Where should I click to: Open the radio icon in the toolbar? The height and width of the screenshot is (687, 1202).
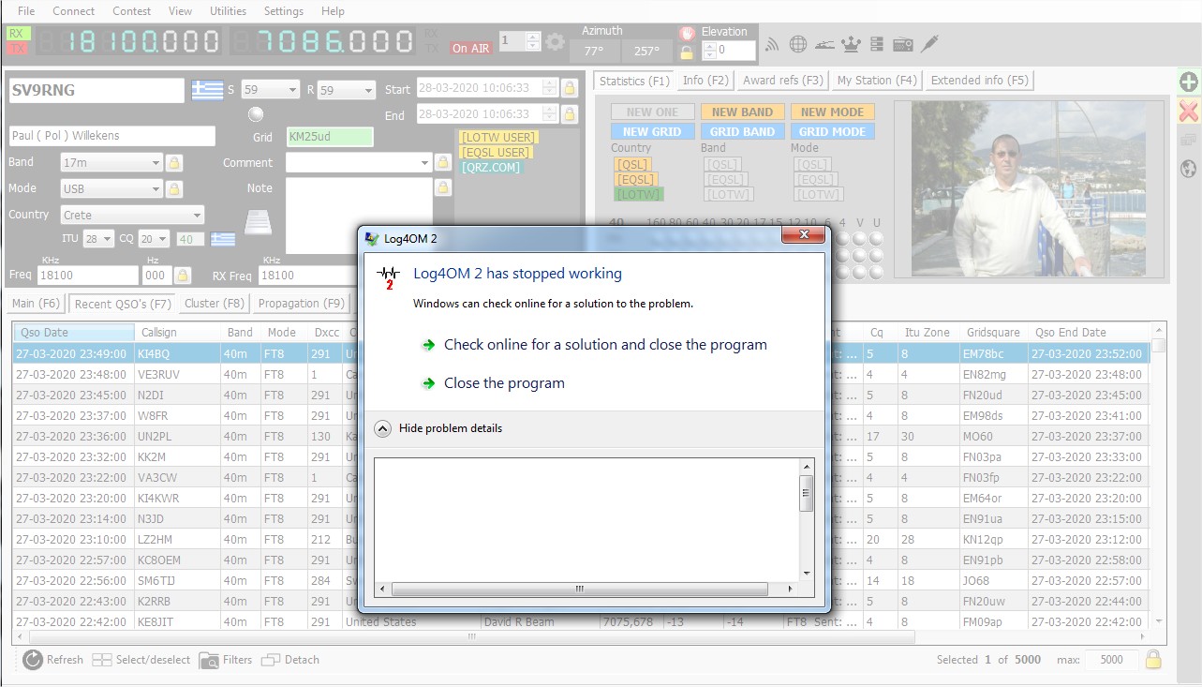(903, 43)
